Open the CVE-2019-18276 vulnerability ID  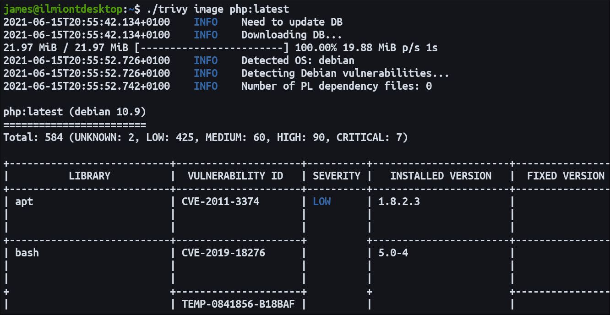coord(223,253)
